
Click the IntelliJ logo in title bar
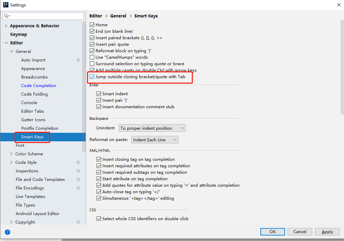tap(6, 5)
